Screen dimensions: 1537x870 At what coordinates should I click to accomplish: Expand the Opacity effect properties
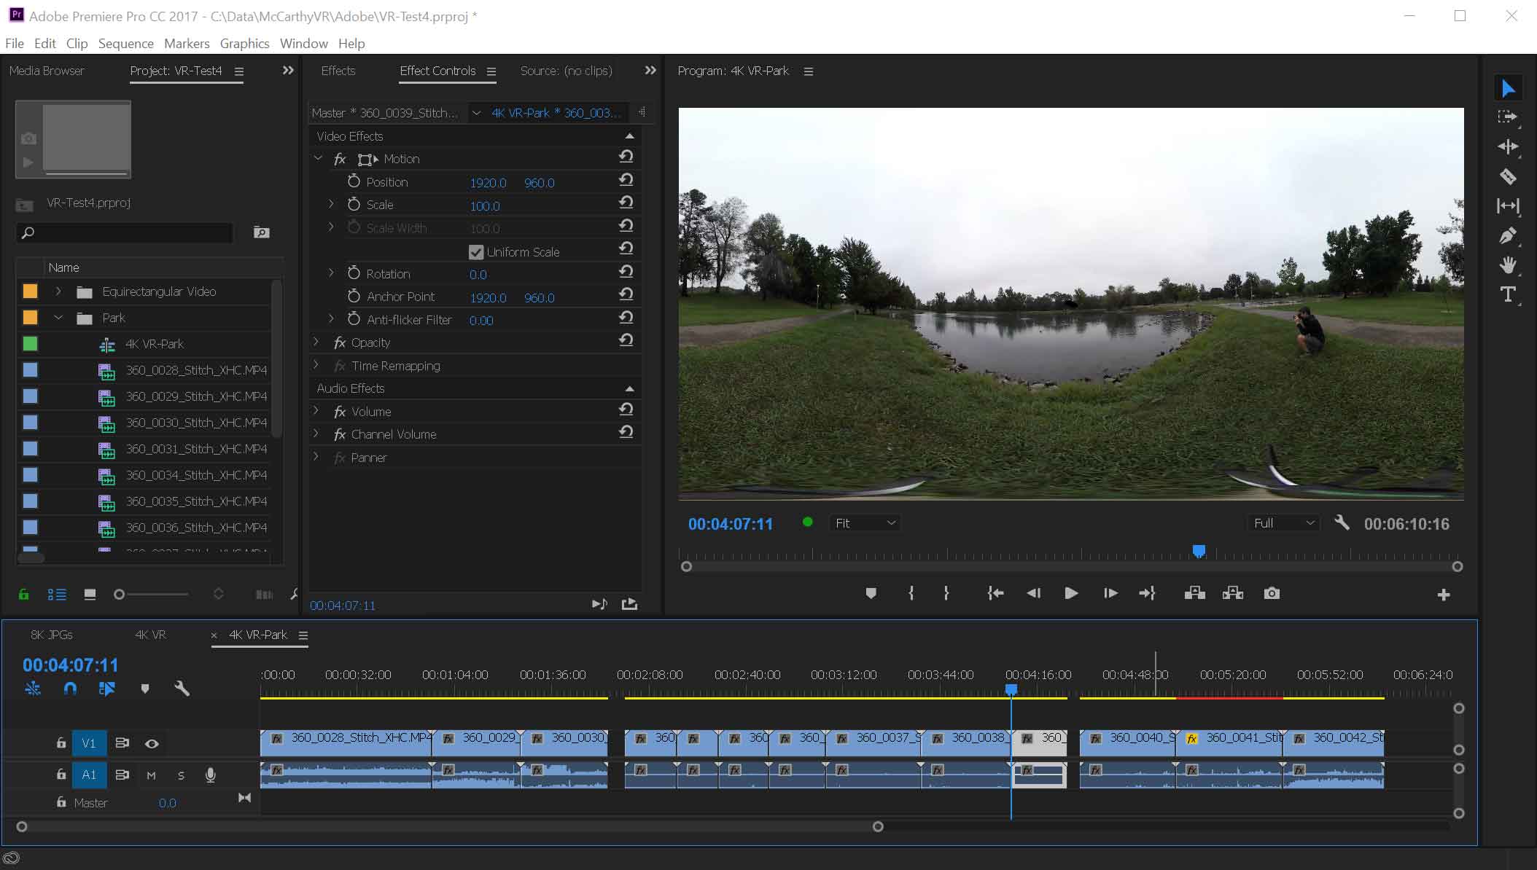pyautogui.click(x=316, y=342)
